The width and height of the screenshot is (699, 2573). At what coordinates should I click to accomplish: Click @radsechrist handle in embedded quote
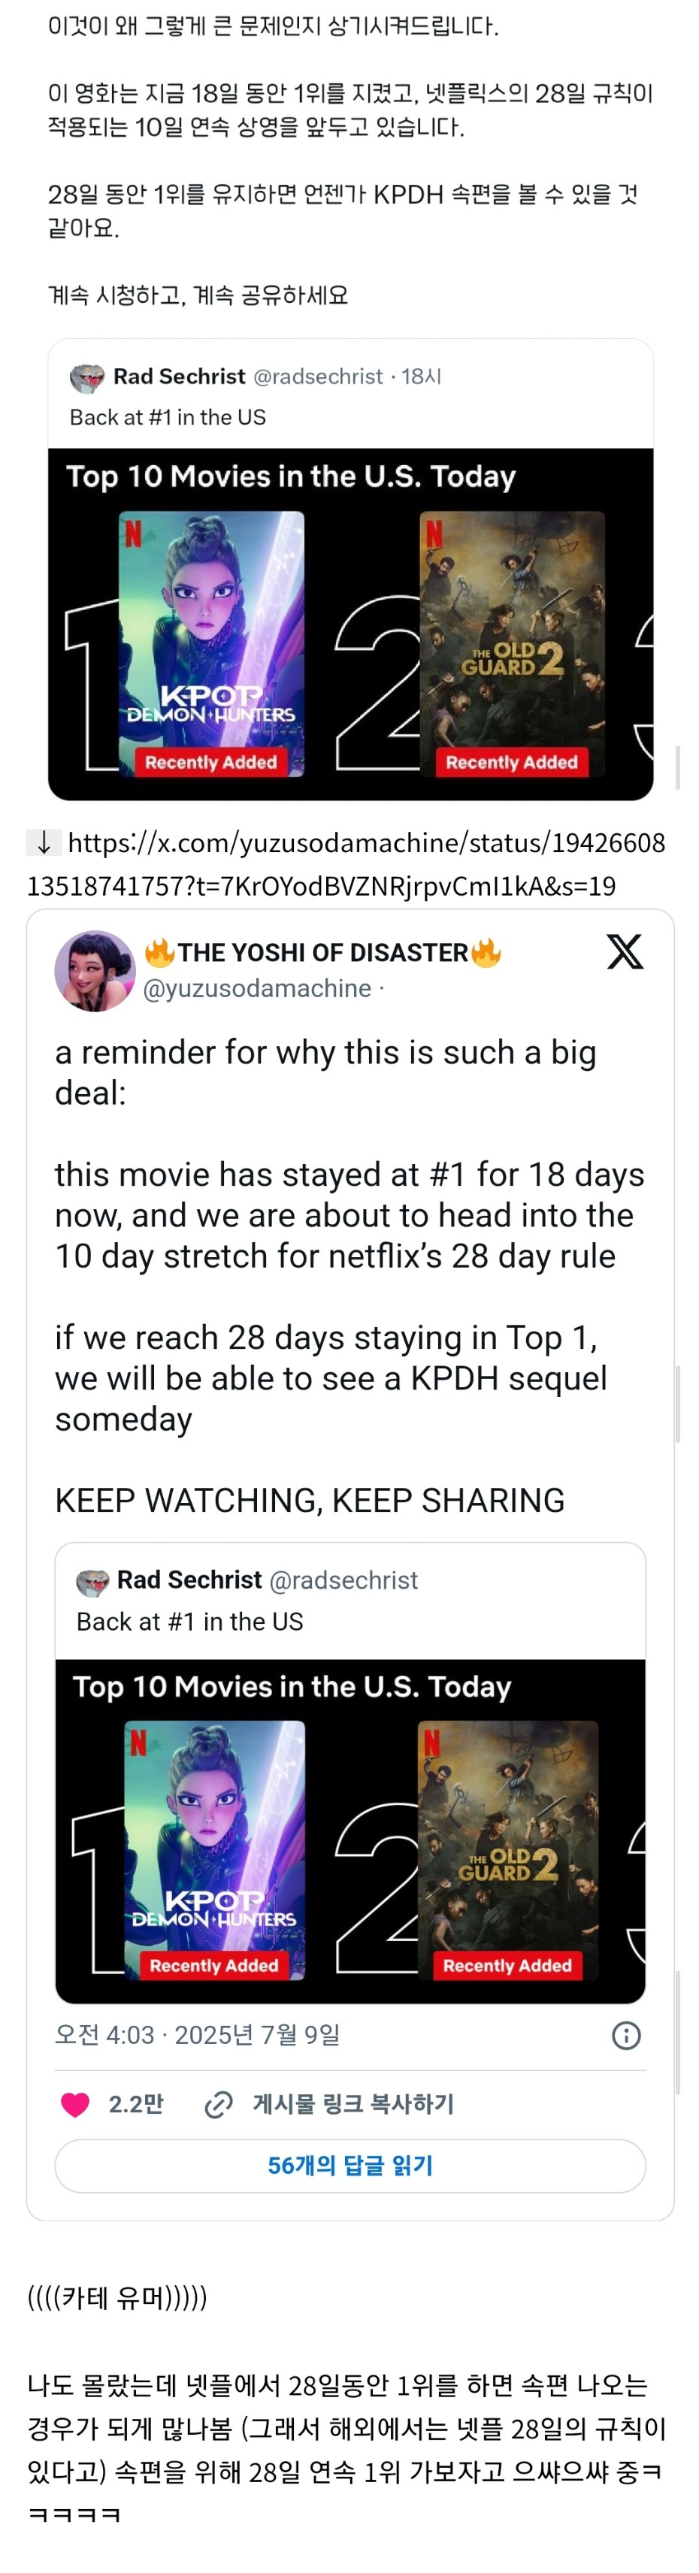coord(343,1580)
